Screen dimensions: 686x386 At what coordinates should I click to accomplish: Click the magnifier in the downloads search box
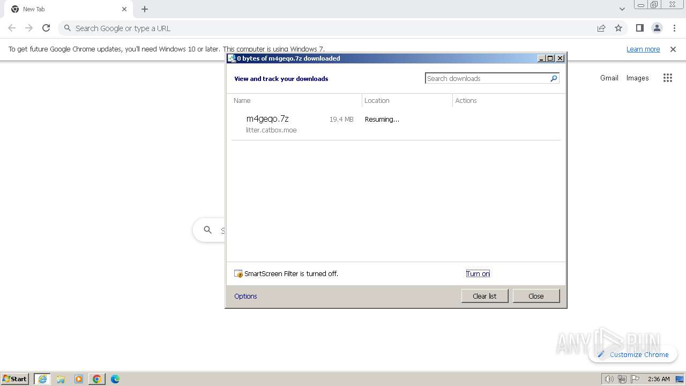click(554, 78)
